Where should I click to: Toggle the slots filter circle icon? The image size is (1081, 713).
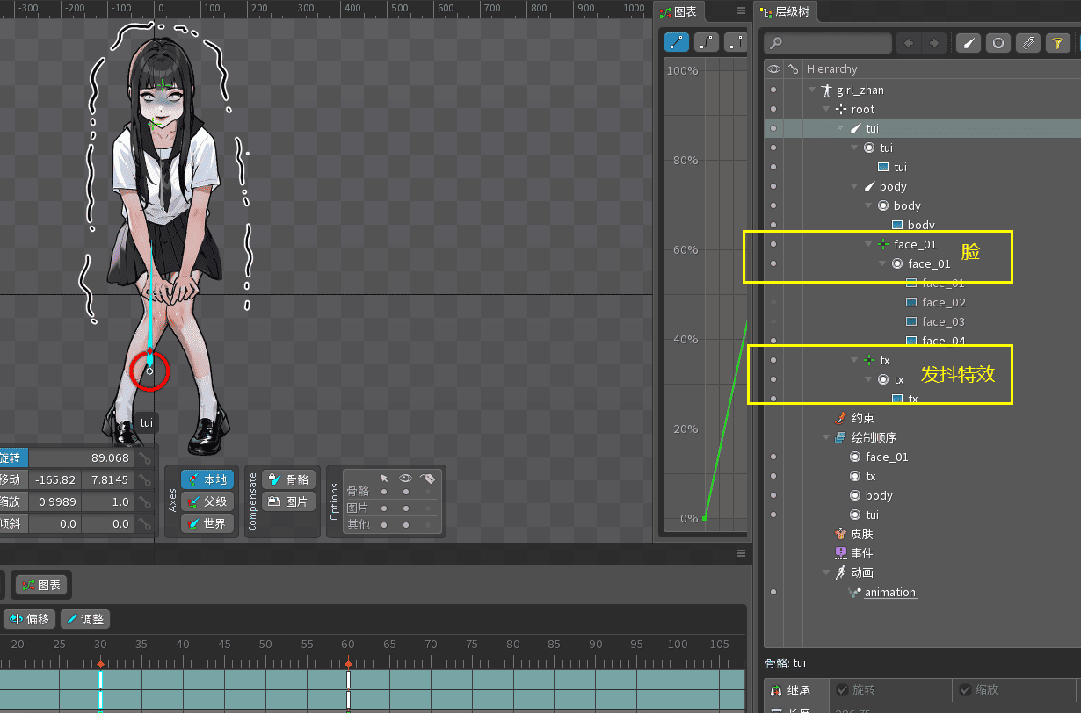[x=998, y=43]
